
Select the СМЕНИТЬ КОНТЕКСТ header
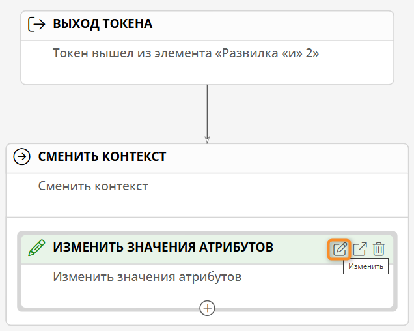pyautogui.click(x=102, y=156)
